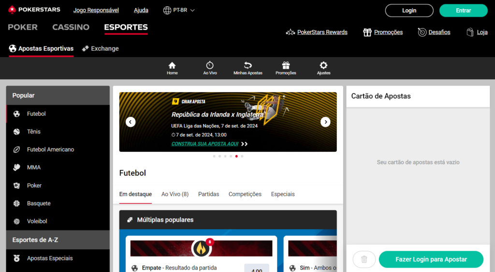Image resolution: width=495 pixels, height=272 pixels.
Task: Click the Exchange arrows icon
Action: pyautogui.click(x=85, y=49)
